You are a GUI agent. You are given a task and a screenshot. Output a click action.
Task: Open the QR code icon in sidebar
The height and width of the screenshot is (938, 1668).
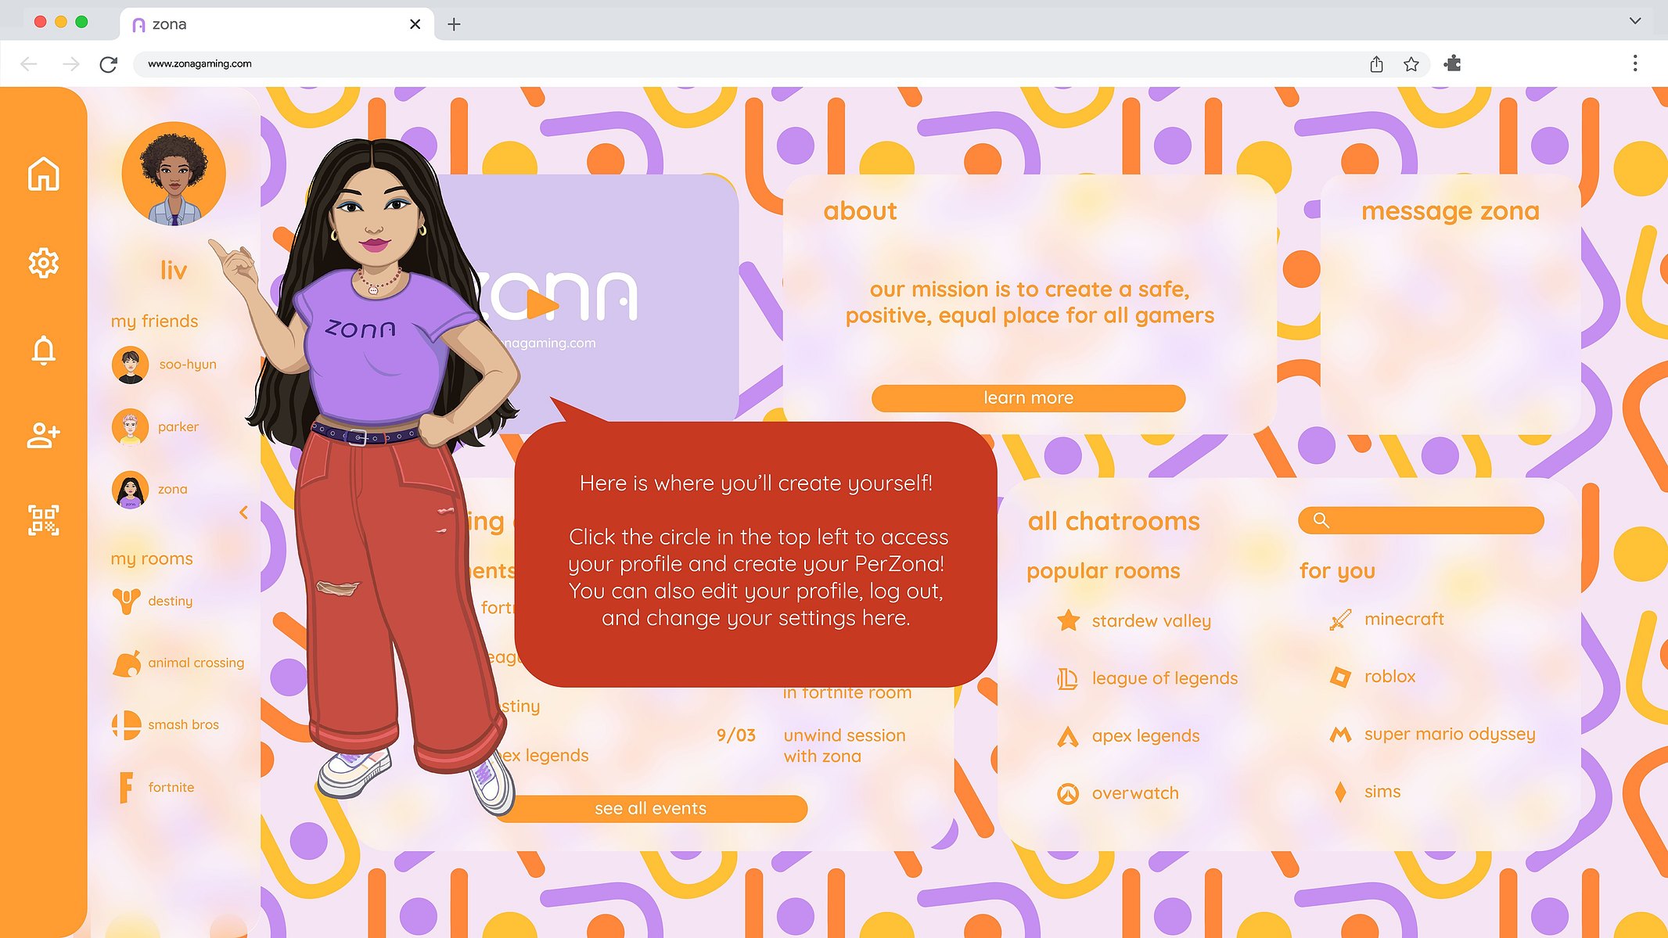click(44, 520)
